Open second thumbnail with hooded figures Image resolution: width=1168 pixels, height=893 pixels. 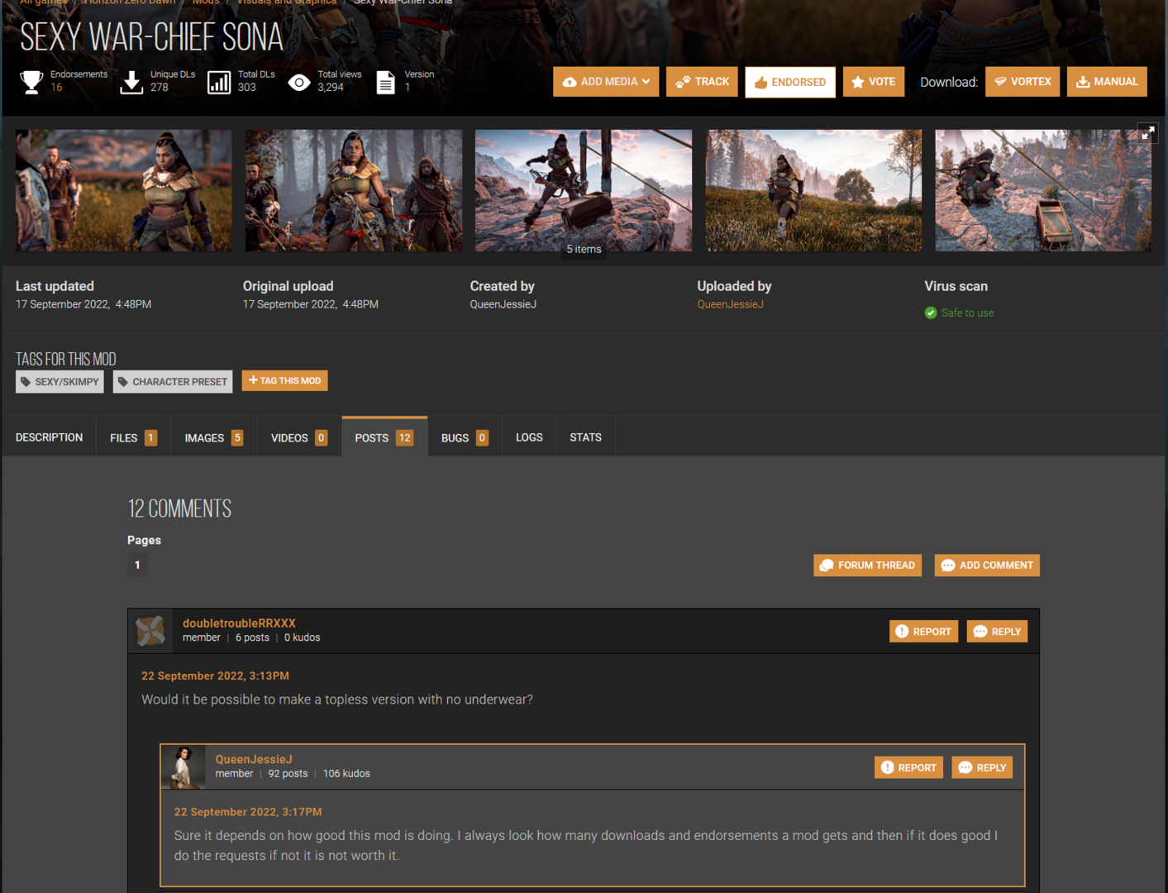pos(354,190)
